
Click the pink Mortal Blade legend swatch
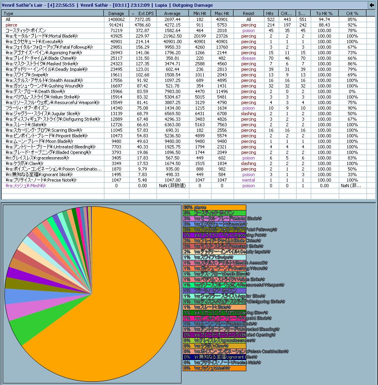point(214,218)
